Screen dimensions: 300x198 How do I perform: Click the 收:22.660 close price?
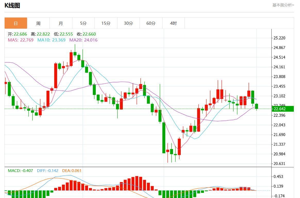click(86, 34)
